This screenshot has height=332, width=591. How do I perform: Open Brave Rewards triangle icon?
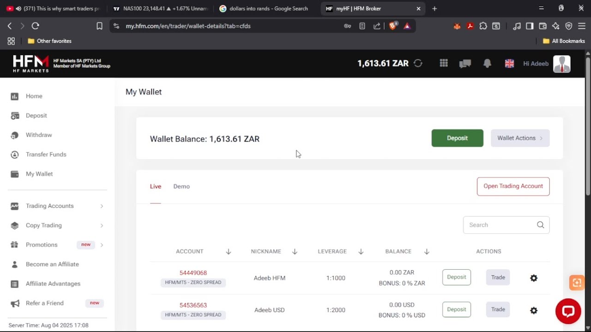tap(407, 26)
